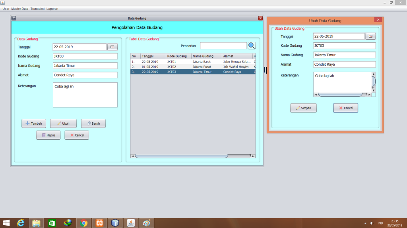Open the Tanggal calendar in Ubah dialog
Screen dimensions: 407x228
(370, 36)
